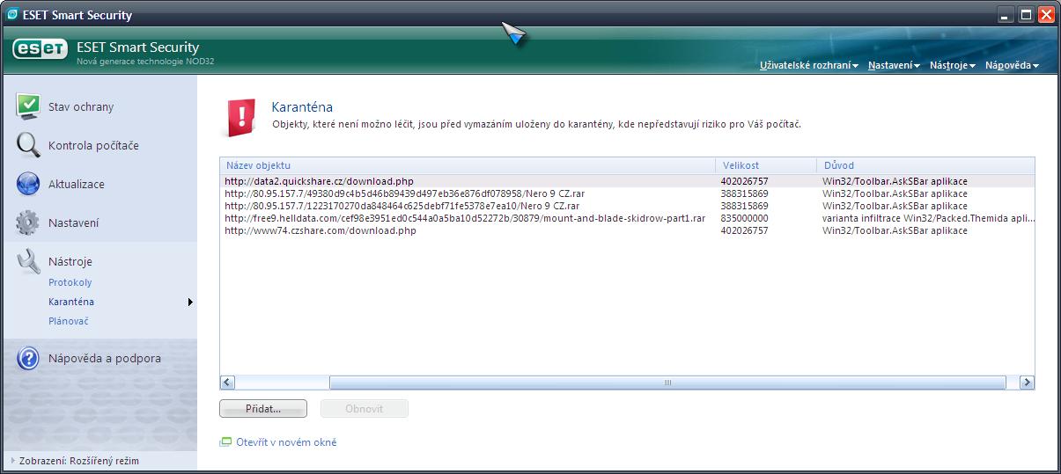Click the Nastavení gear icon in sidebar
The width and height of the screenshot is (1061, 474).
(x=28, y=222)
